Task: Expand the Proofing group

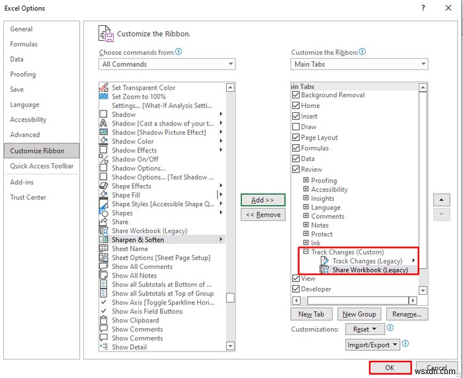Action: [x=306, y=180]
